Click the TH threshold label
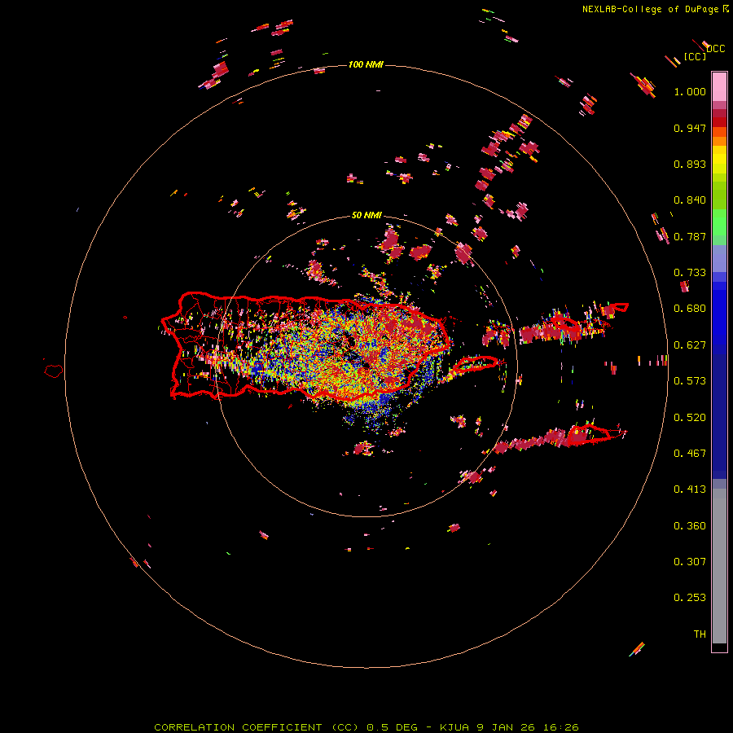This screenshot has height=733, width=733. click(700, 634)
